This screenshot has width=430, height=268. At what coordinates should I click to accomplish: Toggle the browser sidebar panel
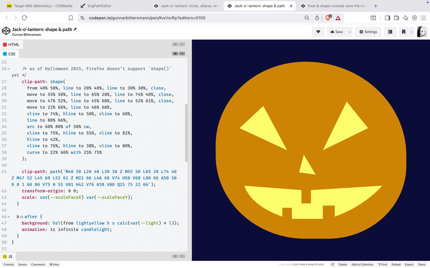click(387, 18)
